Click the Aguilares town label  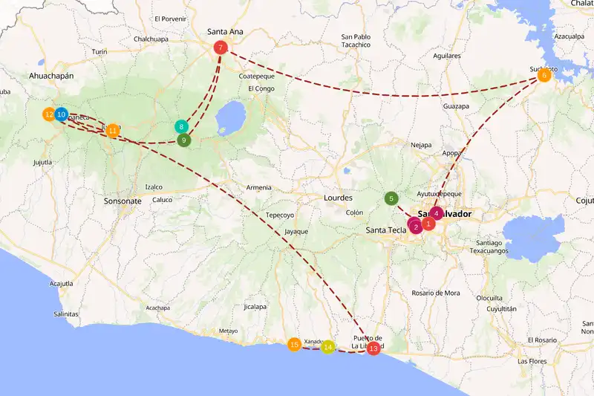(447, 56)
